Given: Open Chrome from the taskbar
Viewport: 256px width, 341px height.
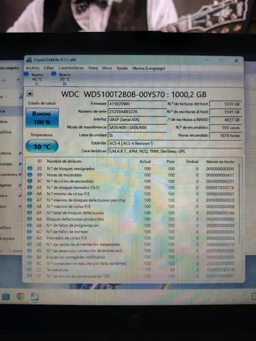Looking at the screenshot, I should [20, 296].
